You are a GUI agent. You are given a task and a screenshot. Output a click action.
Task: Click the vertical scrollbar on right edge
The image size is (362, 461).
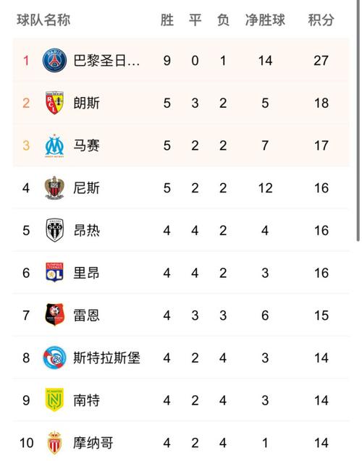[358, 121]
